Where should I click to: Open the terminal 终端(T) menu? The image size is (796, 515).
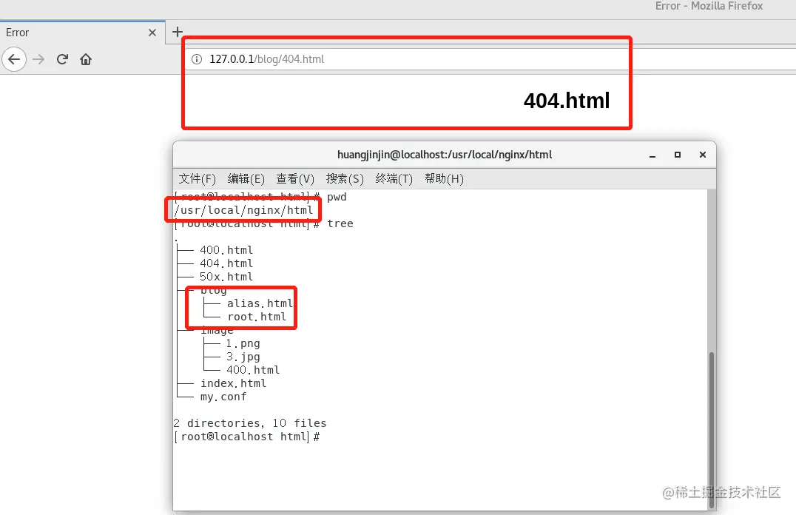pyautogui.click(x=394, y=179)
